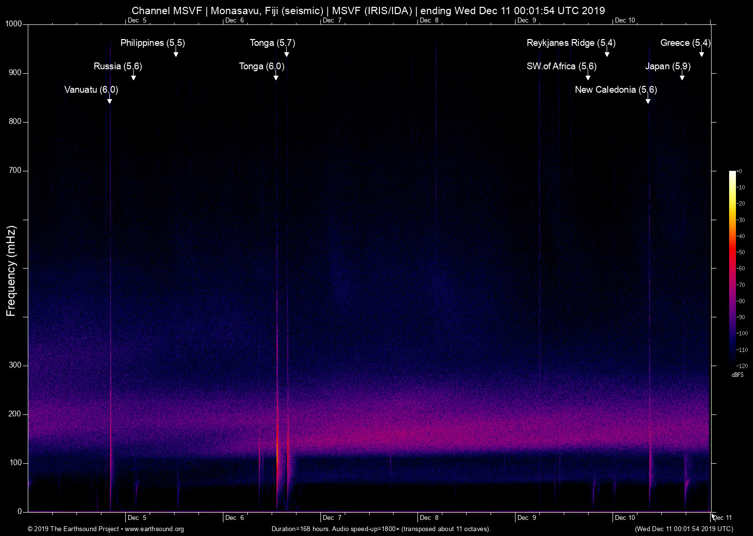Click the Channel MSVF Monasavu, Fiji title text
753x536 pixels.
tap(368, 11)
